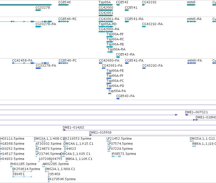Select the IP08573.3prime EST feature
This screenshot has width=216, height=183.
click(x=117, y=156)
